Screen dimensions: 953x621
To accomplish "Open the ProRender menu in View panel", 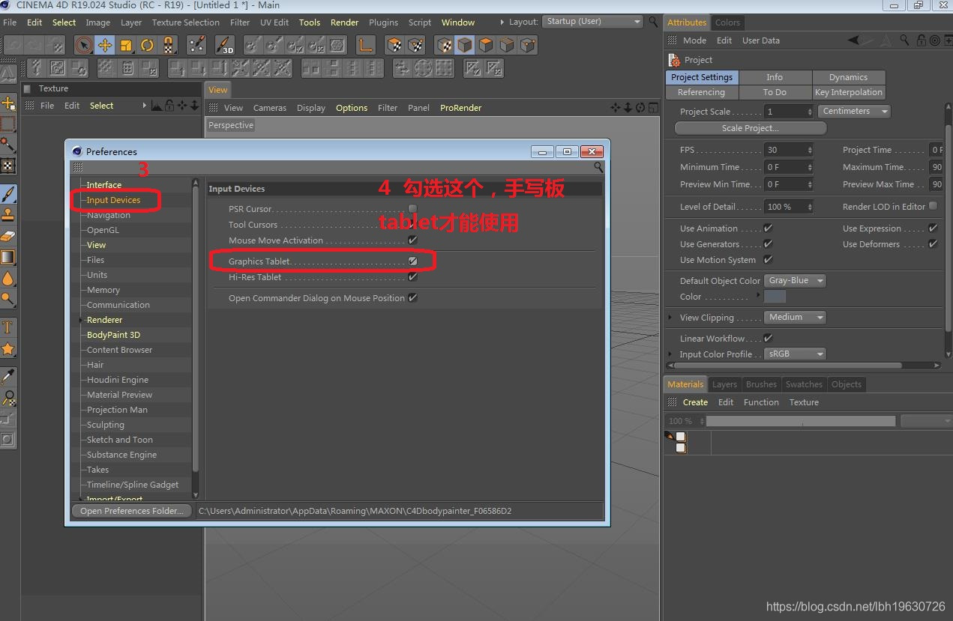I will (460, 108).
